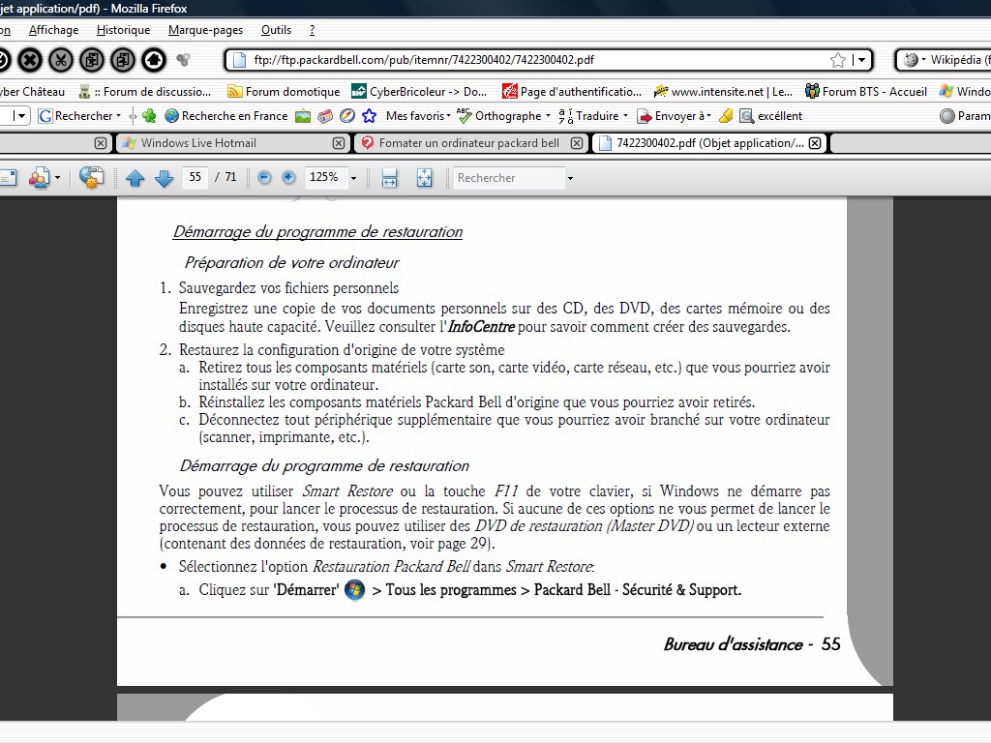Close the 7422300402.pdf tab

point(815,143)
